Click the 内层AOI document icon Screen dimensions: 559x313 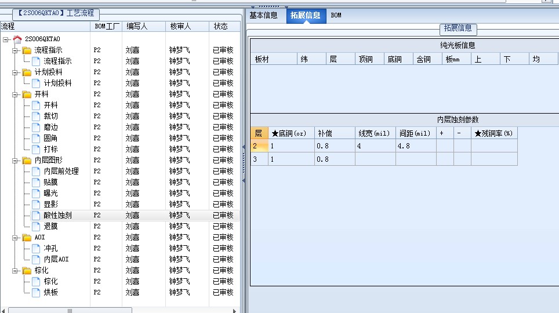click(x=36, y=260)
